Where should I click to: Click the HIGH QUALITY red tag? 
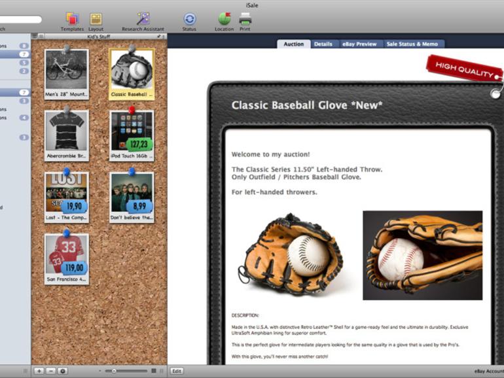pyautogui.click(x=464, y=69)
